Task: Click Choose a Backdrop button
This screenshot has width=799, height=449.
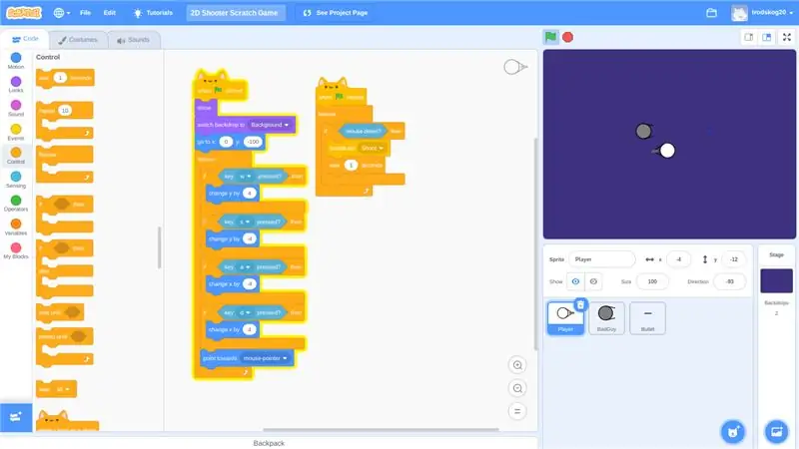Action: point(776,432)
